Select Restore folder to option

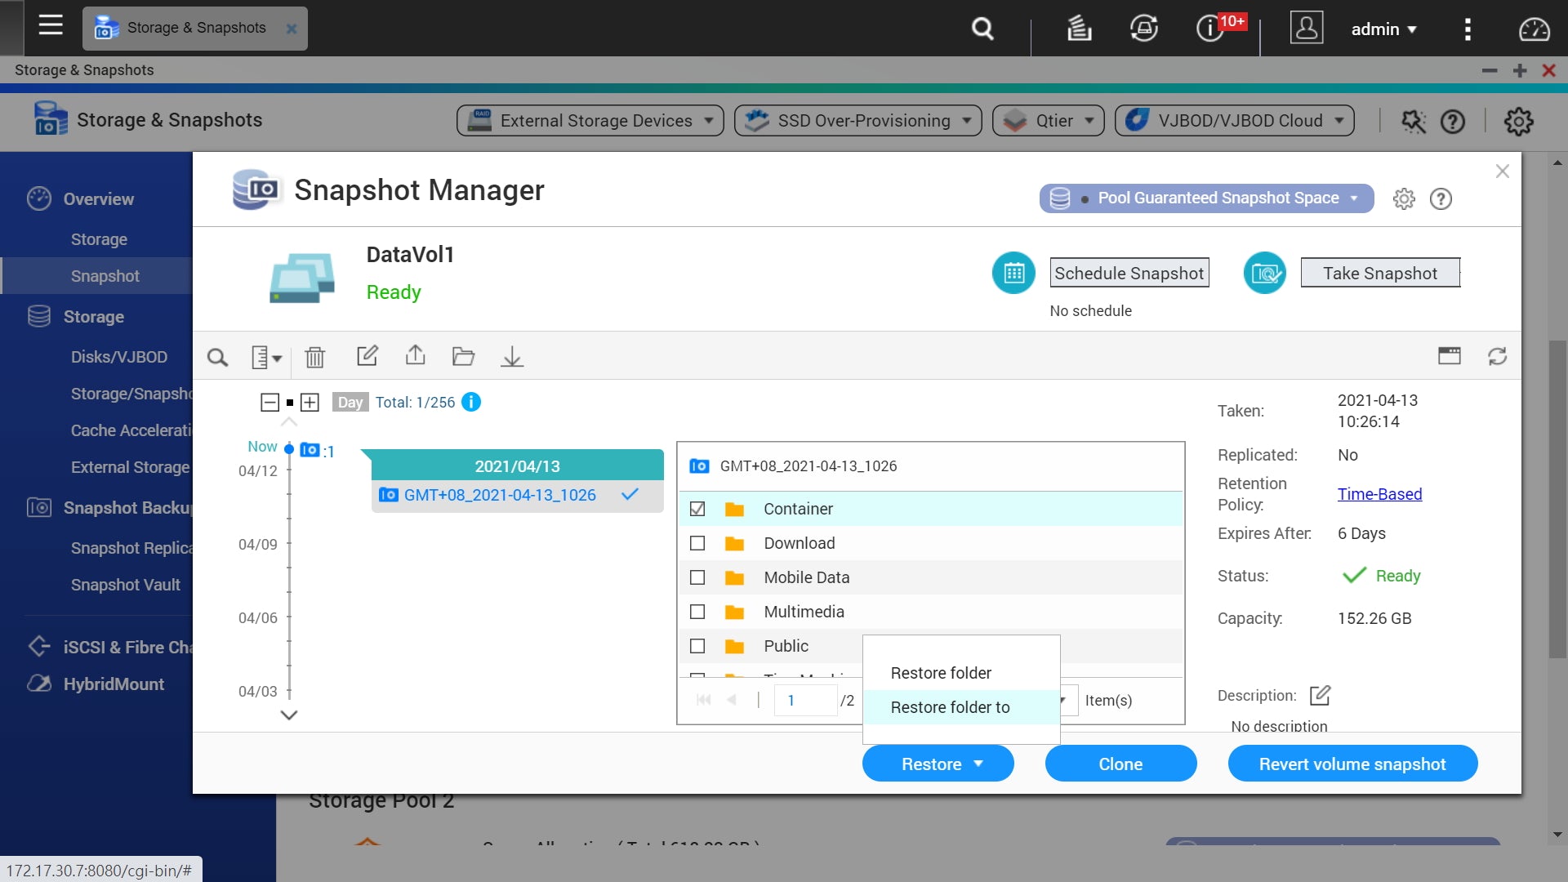950,706
